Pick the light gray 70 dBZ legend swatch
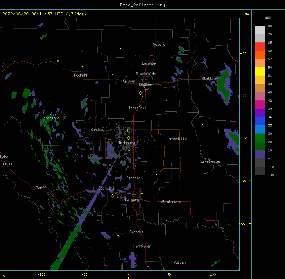Viewport: 285px width, 279px height. (x=260, y=38)
